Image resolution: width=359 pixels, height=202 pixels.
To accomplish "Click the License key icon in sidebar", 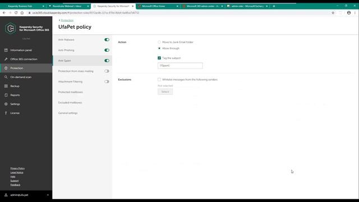I will (6, 113).
